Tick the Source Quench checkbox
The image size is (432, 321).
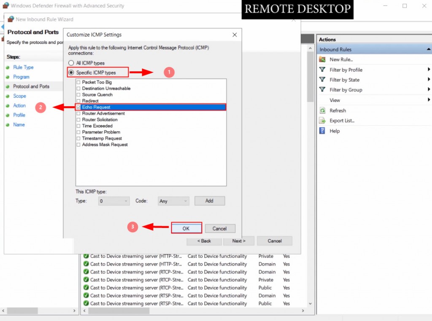click(x=78, y=95)
